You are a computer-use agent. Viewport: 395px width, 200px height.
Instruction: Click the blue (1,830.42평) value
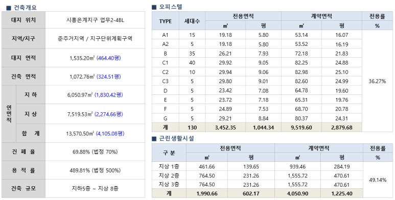click(108, 95)
